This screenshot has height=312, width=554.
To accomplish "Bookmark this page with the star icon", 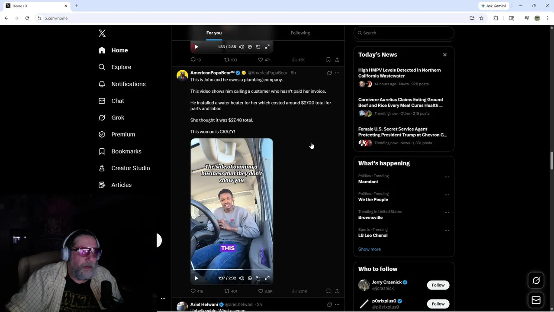I will point(481,18).
